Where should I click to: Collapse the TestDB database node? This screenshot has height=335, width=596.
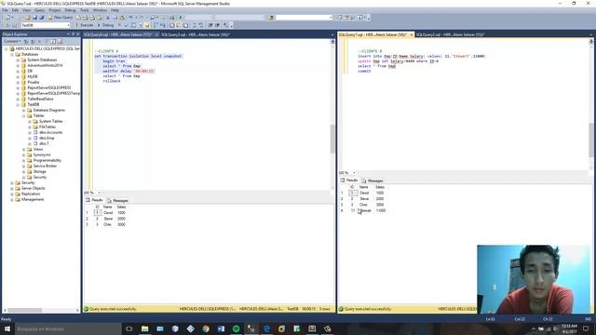click(18, 104)
